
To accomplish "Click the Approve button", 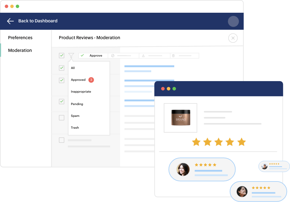I will 93,56.
